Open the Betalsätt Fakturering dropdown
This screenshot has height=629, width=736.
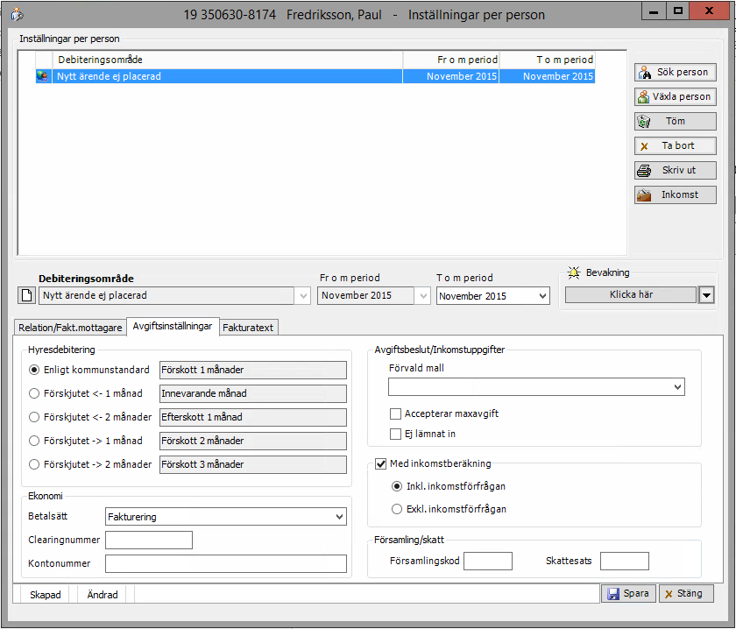pos(339,517)
